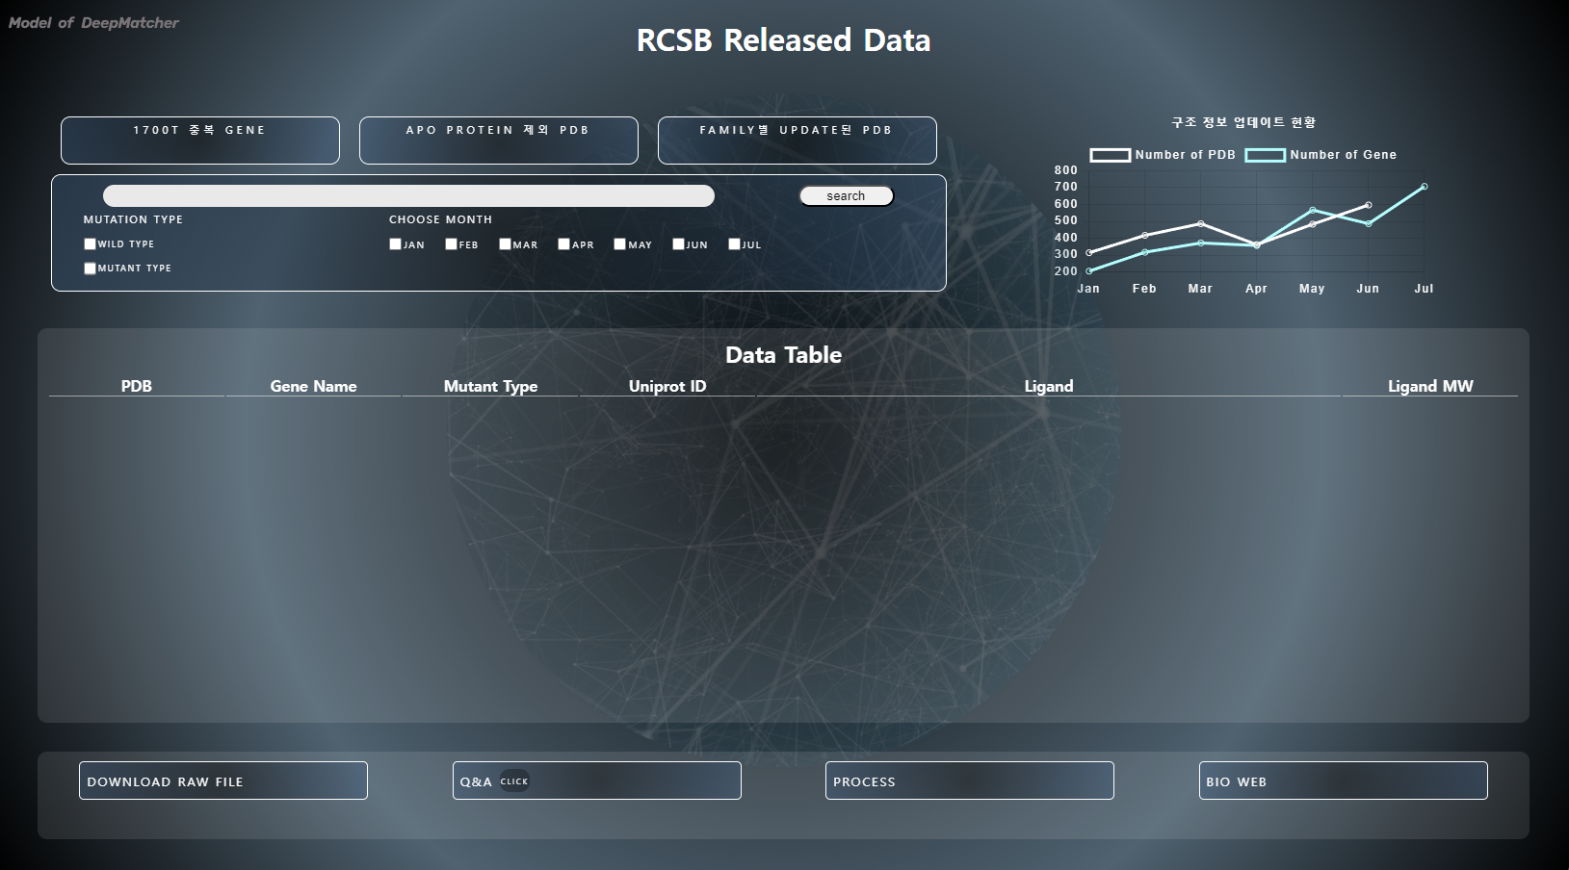Check the FEB month checkbox

pyautogui.click(x=451, y=244)
